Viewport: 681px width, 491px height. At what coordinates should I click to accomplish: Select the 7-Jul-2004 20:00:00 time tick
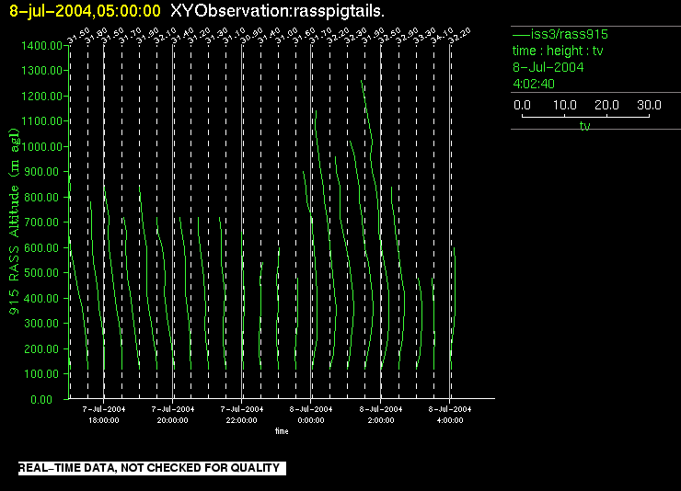pos(173,414)
